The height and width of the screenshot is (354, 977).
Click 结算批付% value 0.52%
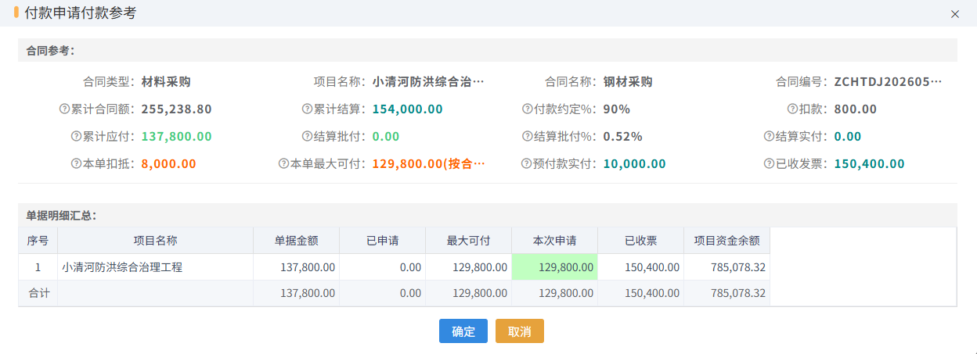(622, 137)
